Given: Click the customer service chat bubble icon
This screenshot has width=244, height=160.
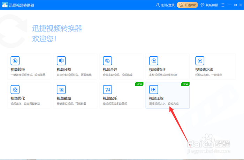Looking at the screenshot, I should click(202, 5).
